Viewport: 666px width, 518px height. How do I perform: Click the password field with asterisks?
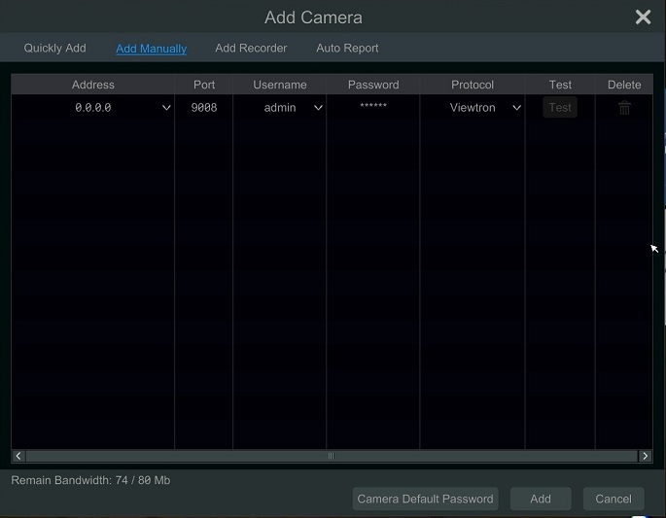pos(373,106)
